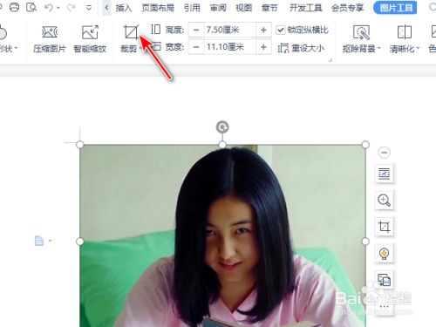Toggle 锁定纵横比 lock aspect ratio checkbox
This screenshot has width=436, height=327.
pyautogui.click(x=280, y=30)
